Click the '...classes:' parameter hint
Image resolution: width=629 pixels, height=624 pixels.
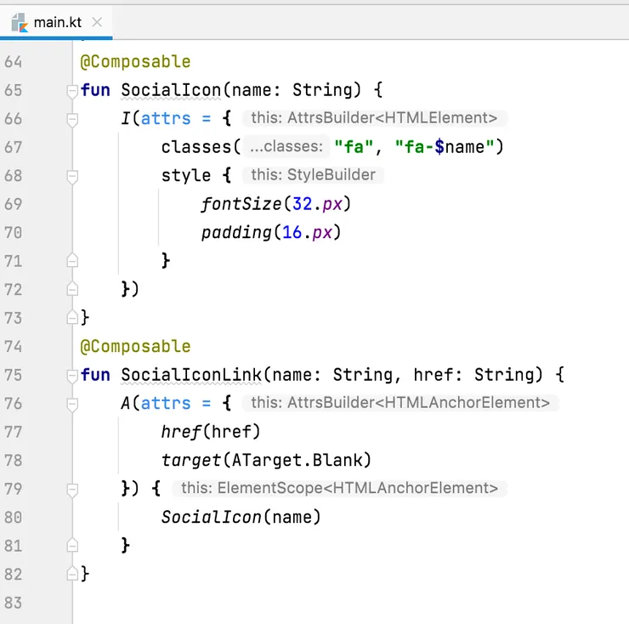tap(286, 147)
